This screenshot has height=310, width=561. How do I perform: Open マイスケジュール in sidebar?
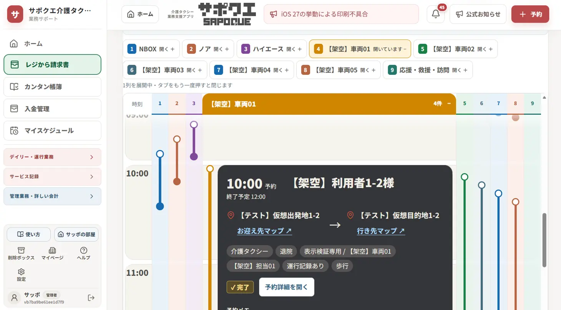click(52, 130)
